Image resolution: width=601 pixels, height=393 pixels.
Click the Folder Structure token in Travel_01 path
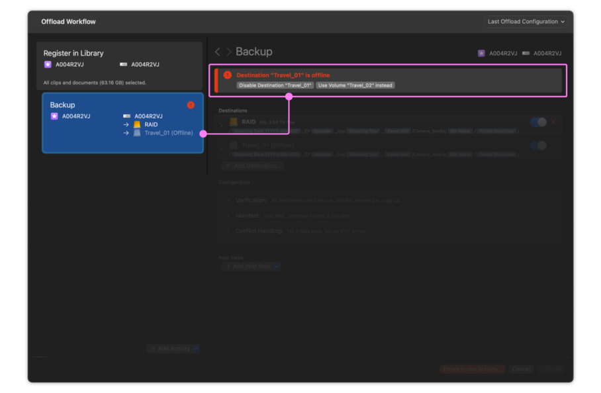coord(496,155)
